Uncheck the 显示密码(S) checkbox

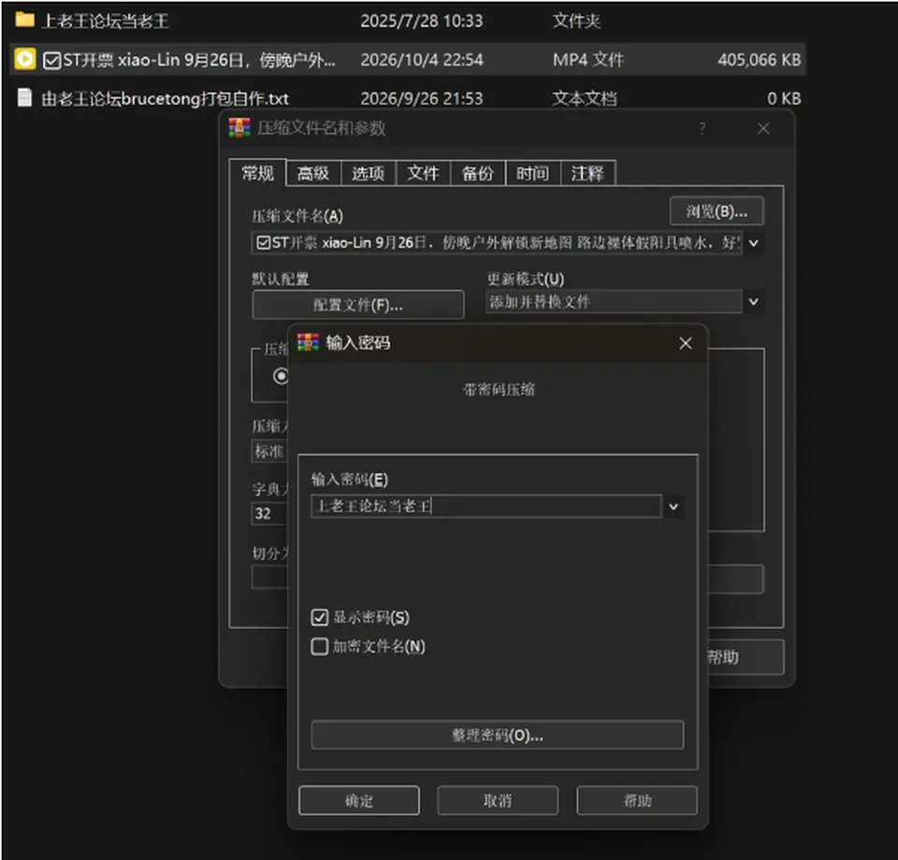(x=320, y=617)
